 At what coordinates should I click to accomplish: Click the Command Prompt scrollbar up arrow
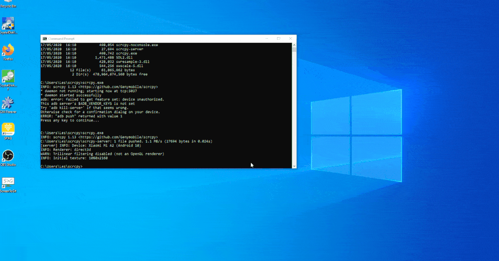click(x=294, y=45)
